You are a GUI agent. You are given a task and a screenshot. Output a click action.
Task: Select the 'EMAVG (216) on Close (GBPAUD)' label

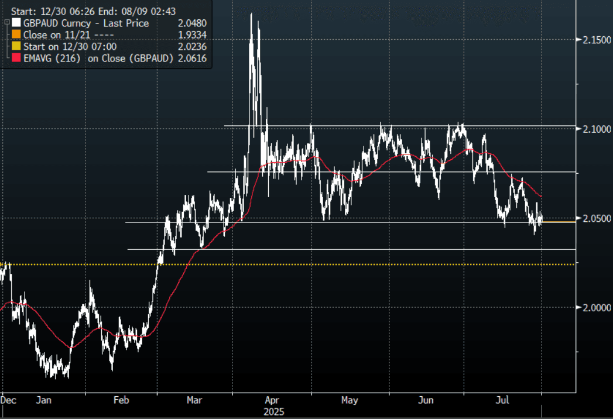(x=98, y=59)
